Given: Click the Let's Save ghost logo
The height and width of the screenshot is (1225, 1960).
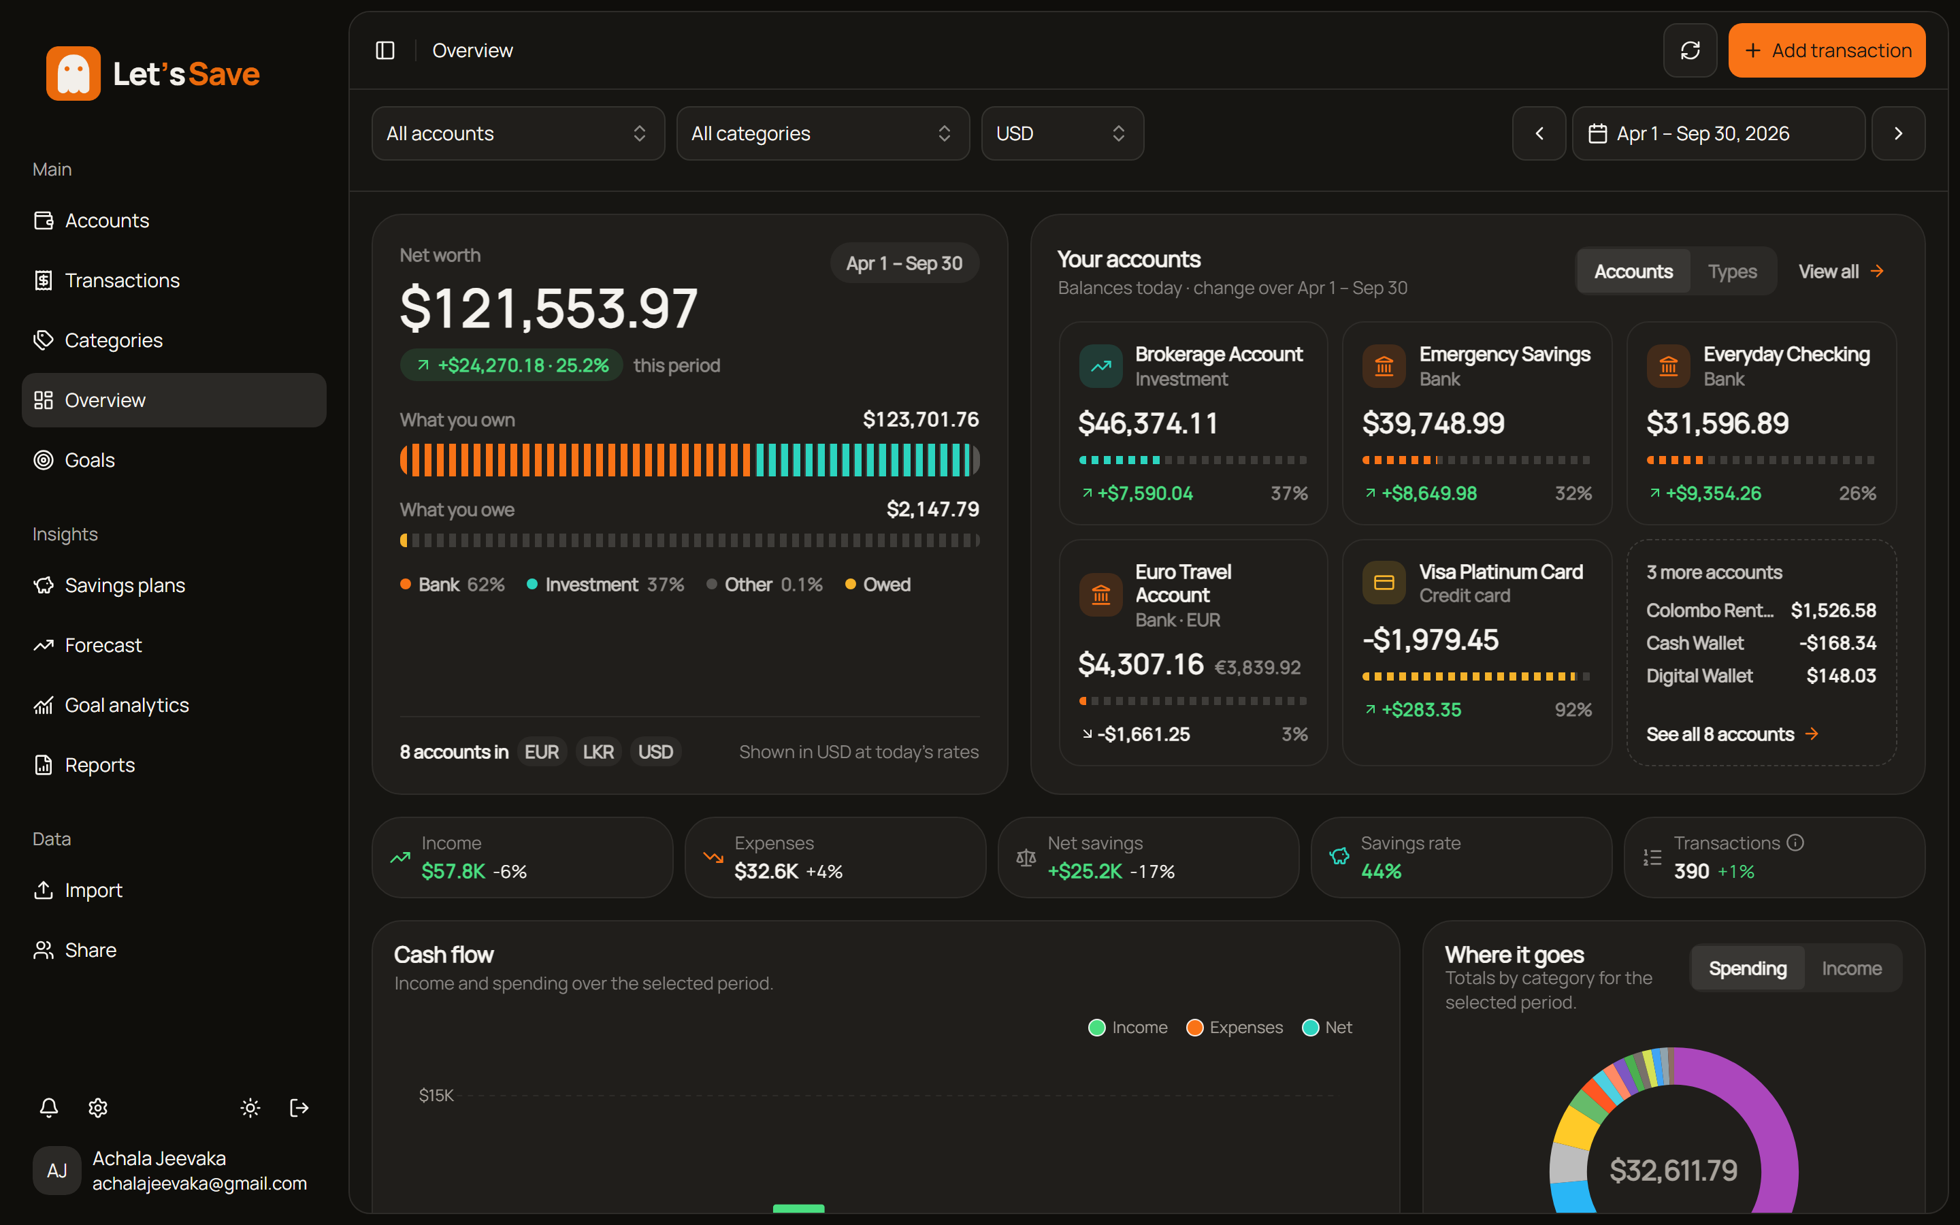Looking at the screenshot, I should tap(73, 73).
